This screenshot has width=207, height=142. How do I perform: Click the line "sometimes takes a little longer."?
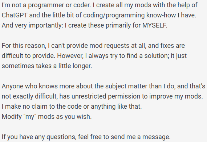47,66
